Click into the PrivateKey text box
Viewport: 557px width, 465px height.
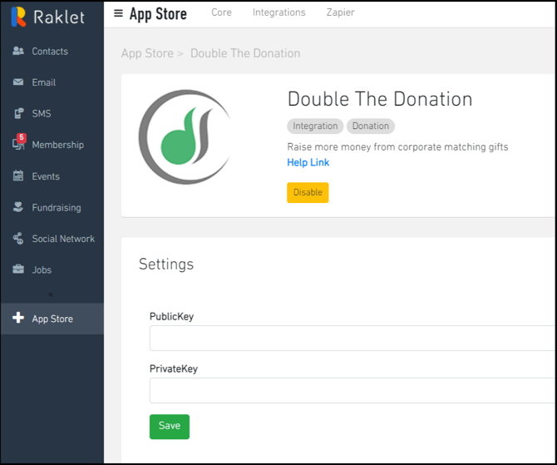[352, 390]
